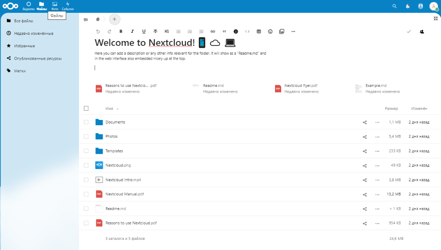Viewport: 441px width, 250px height.
Task: Redo the editor change
Action: click(109, 31)
